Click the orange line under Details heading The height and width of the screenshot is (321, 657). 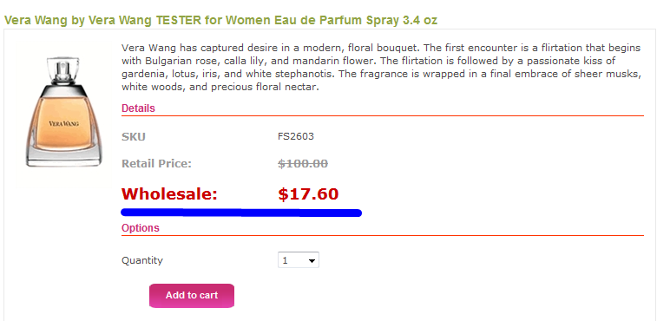coord(383,115)
